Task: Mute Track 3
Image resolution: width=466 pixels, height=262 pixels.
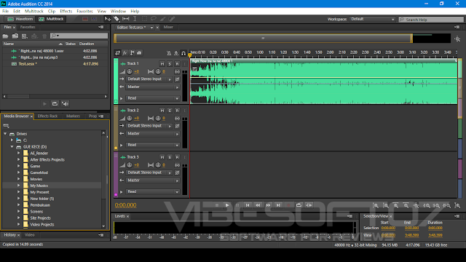Action: 162,157
